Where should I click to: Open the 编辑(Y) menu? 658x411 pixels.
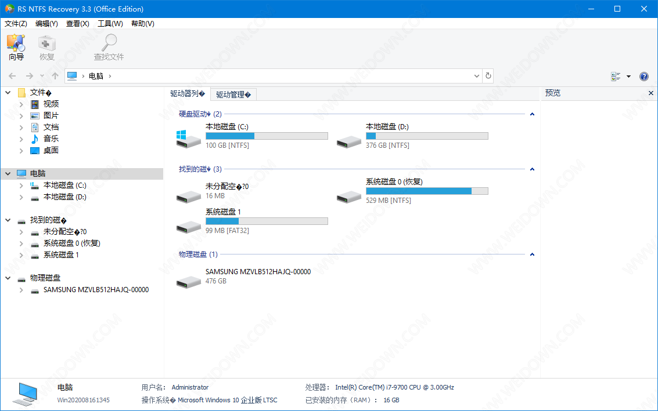coord(46,23)
